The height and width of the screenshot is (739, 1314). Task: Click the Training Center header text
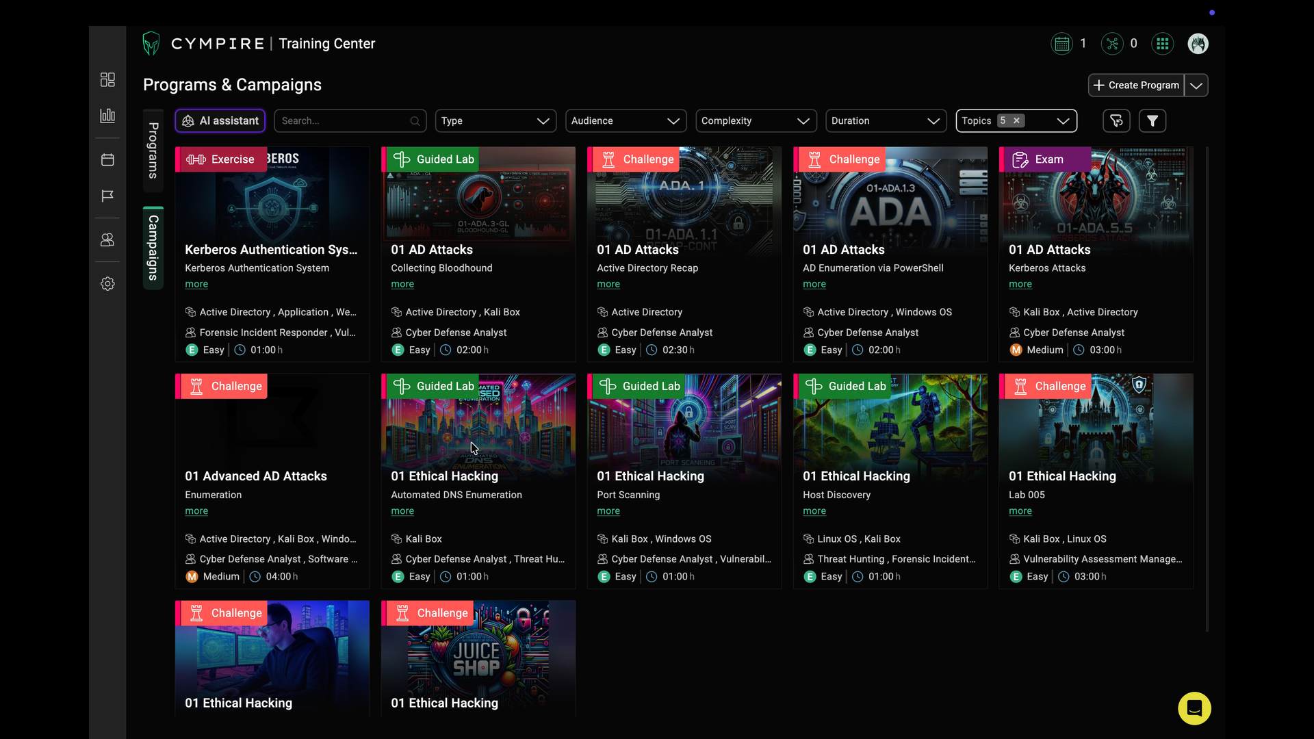327,44
